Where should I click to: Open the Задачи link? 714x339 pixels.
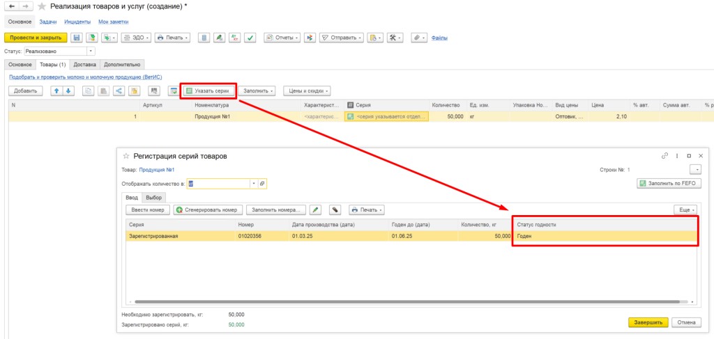47,22
